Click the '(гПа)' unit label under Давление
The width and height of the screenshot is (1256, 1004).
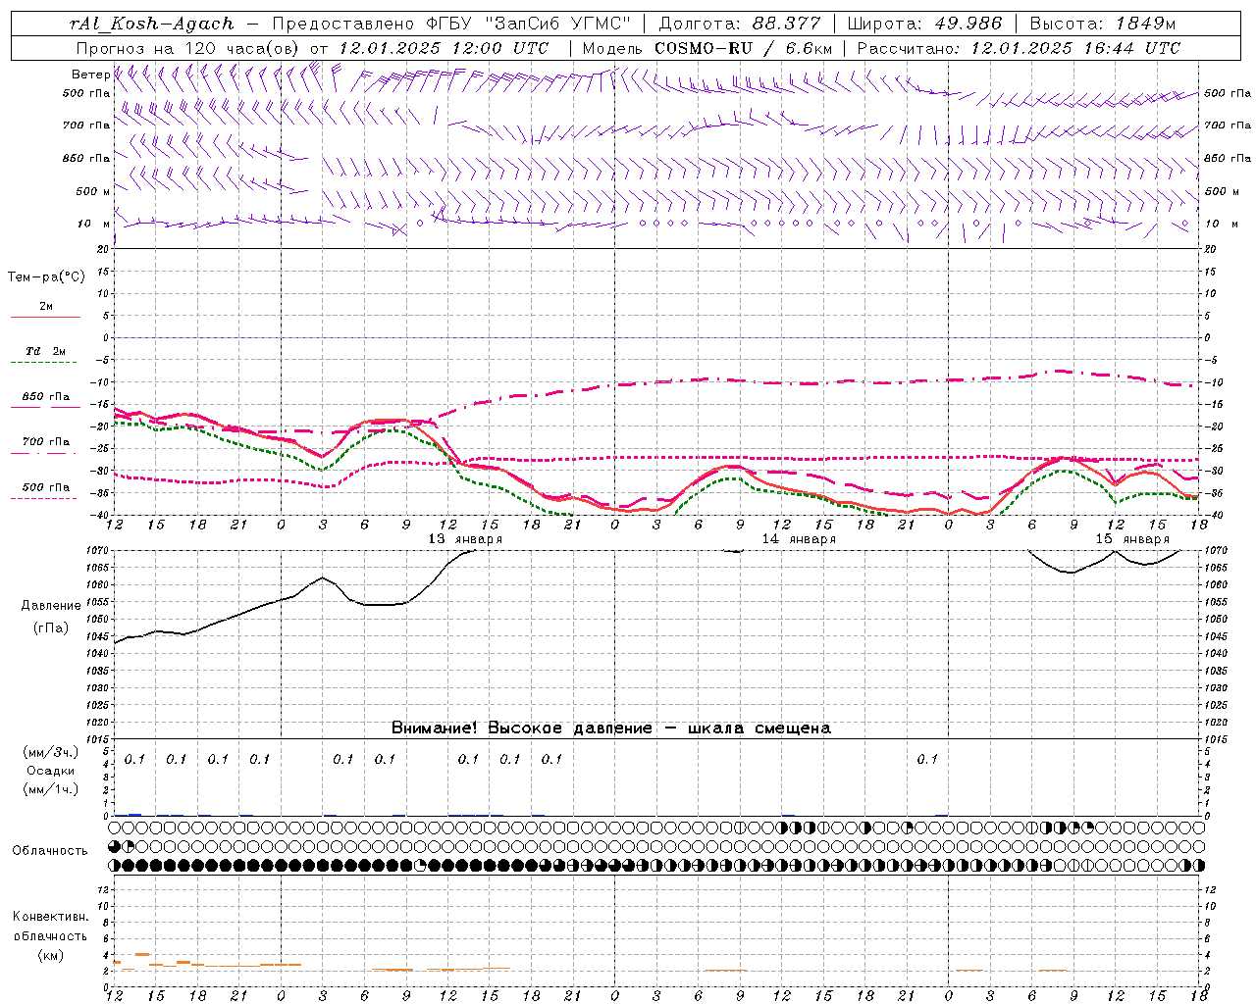51,628
